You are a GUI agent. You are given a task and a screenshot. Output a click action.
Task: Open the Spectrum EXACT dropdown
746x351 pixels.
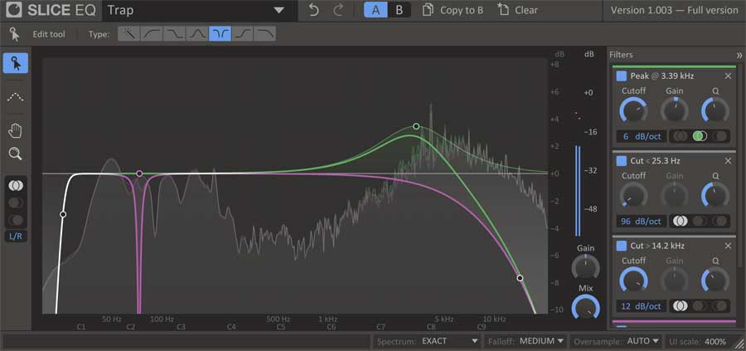click(427, 341)
